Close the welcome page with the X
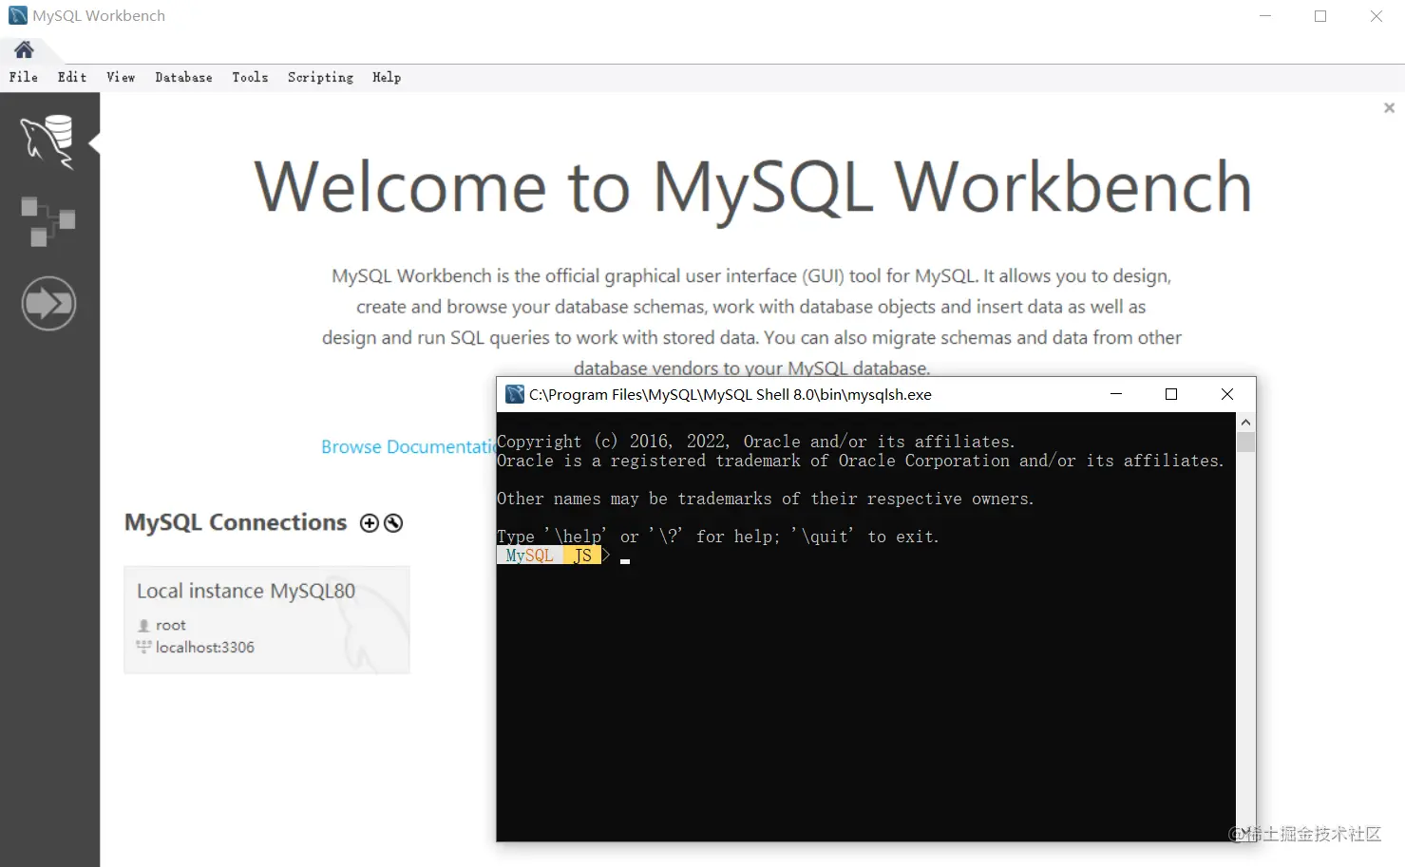1405x867 pixels. (x=1389, y=108)
